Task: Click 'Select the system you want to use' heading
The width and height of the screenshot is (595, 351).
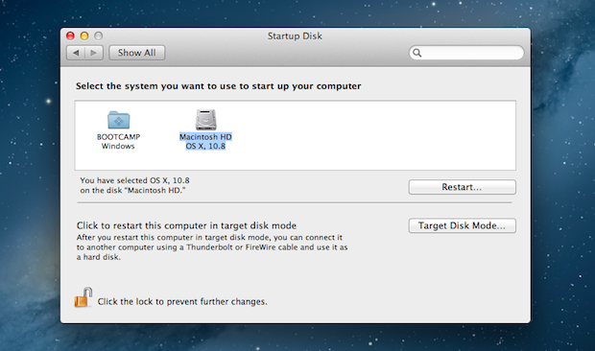Action: [x=218, y=86]
